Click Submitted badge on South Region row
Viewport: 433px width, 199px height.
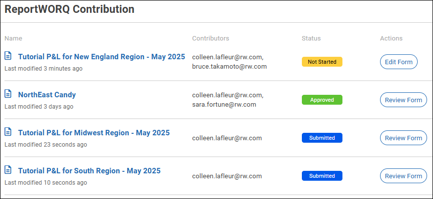coord(322,176)
